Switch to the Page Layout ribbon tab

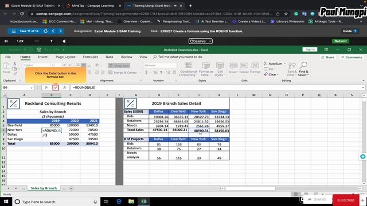pyautogui.click(x=65, y=57)
